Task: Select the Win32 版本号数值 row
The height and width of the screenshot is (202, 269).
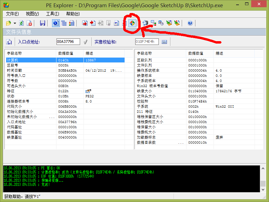Action: [x=195, y=86]
